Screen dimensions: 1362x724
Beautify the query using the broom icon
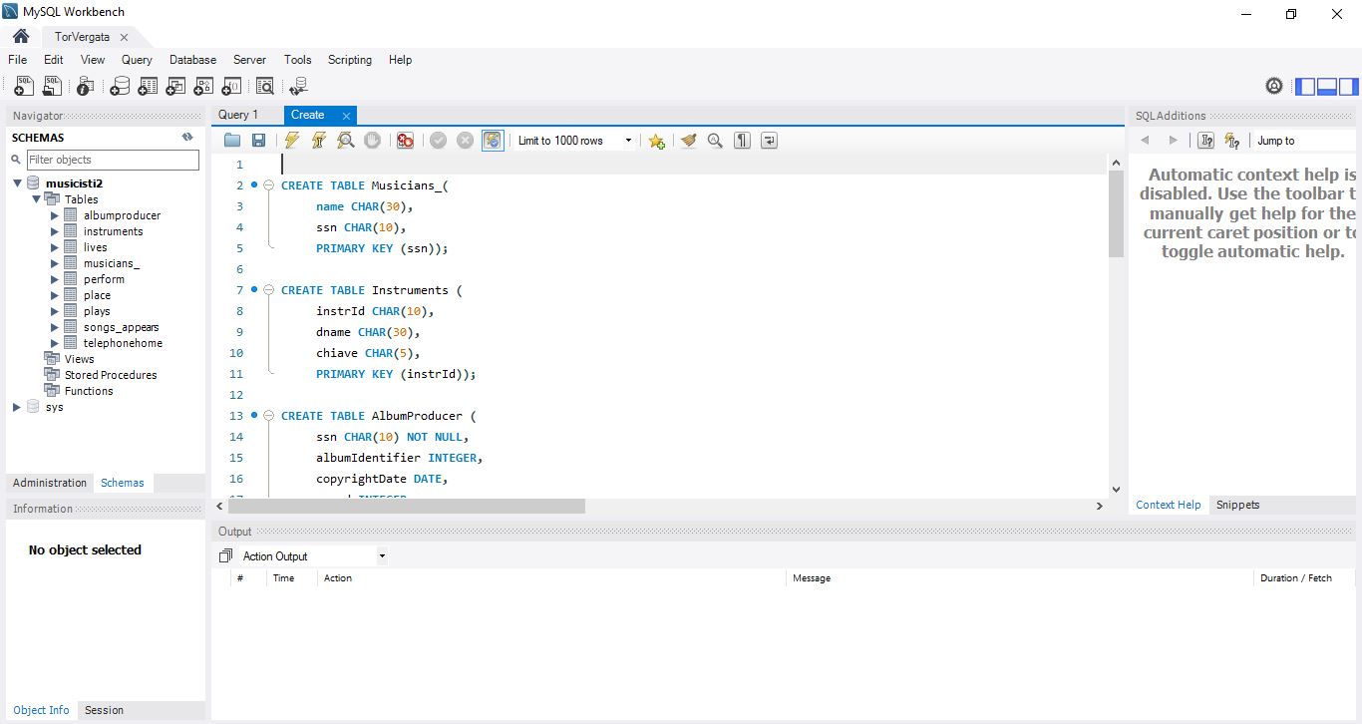coord(688,140)
